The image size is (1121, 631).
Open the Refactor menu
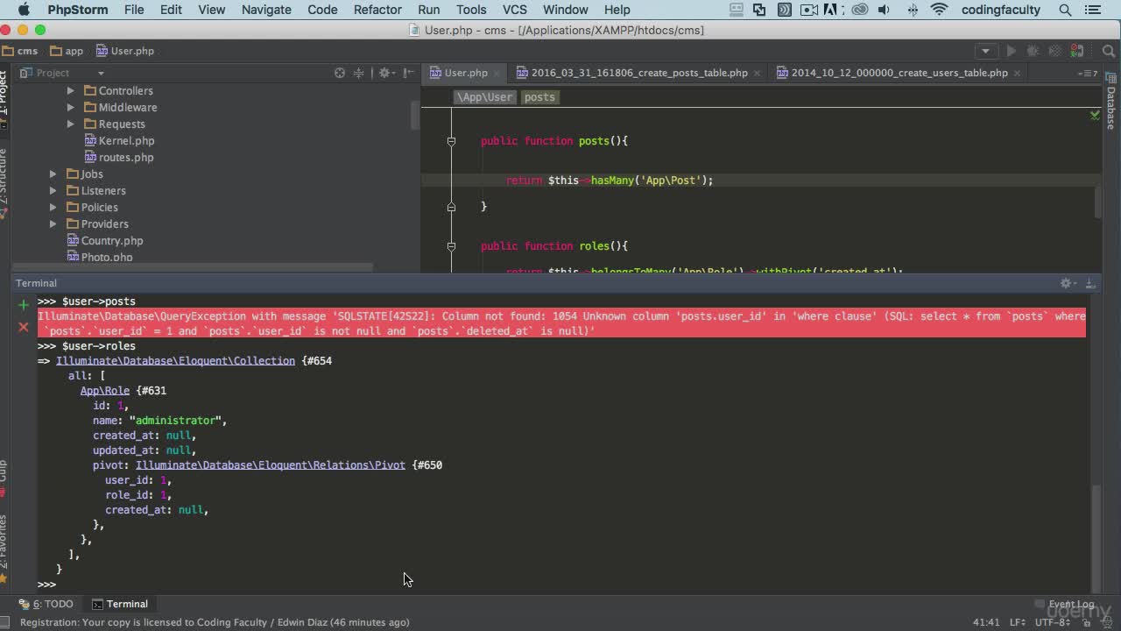tap(377, 10)
